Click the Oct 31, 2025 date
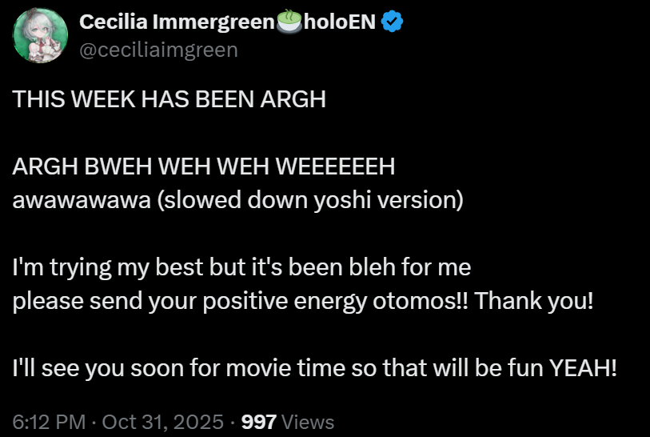 coord(162,422)
